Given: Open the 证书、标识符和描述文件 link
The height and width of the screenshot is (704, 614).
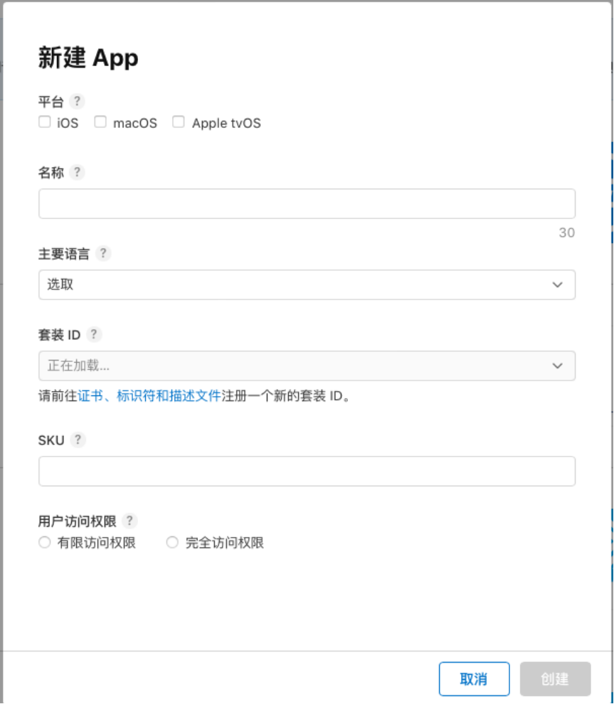Looking at the screenshot, I should (x=149, y=396).
